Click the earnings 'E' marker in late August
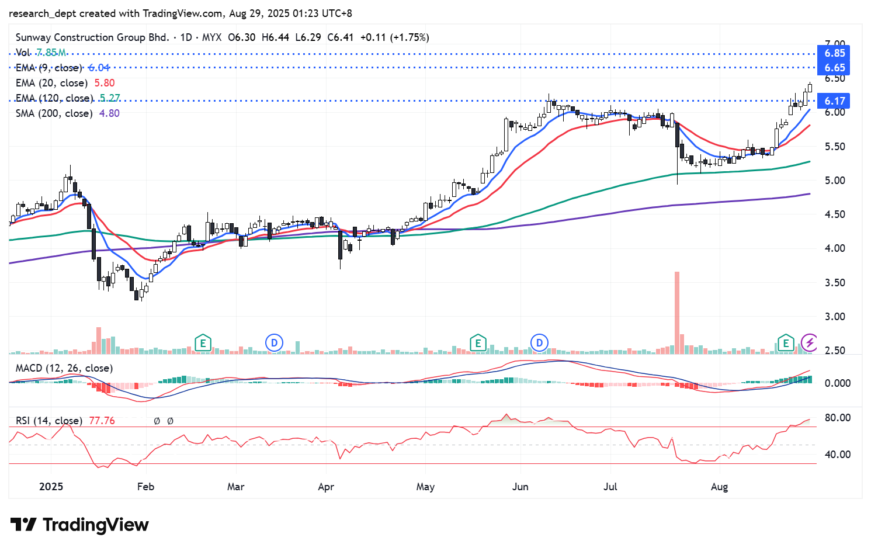This screenshot has width=871, height=551. [786, 343]
